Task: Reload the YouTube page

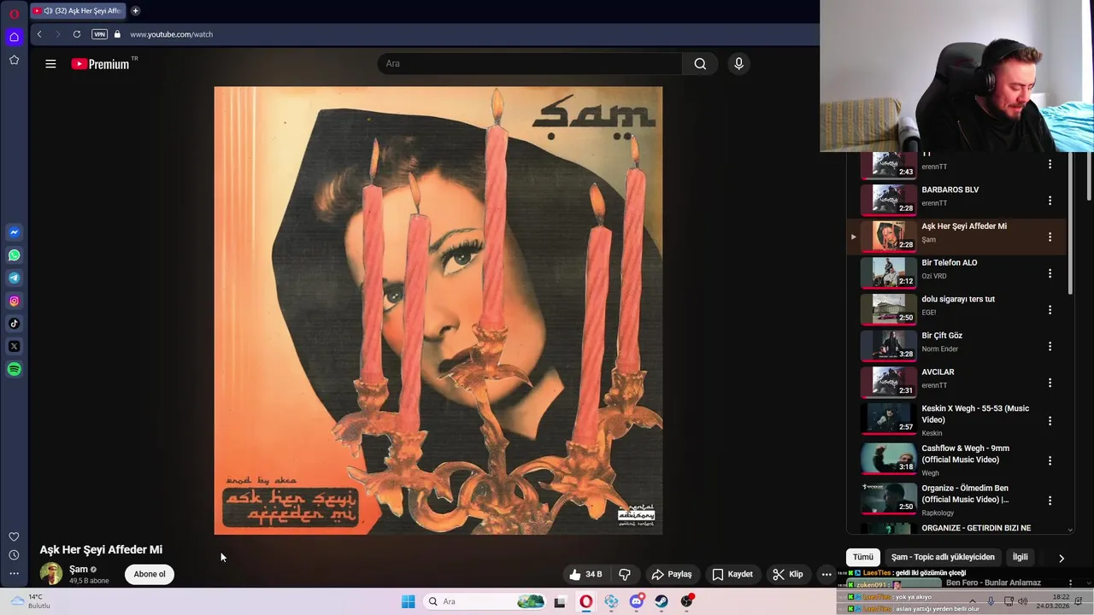Action: [x=77, y=34]
